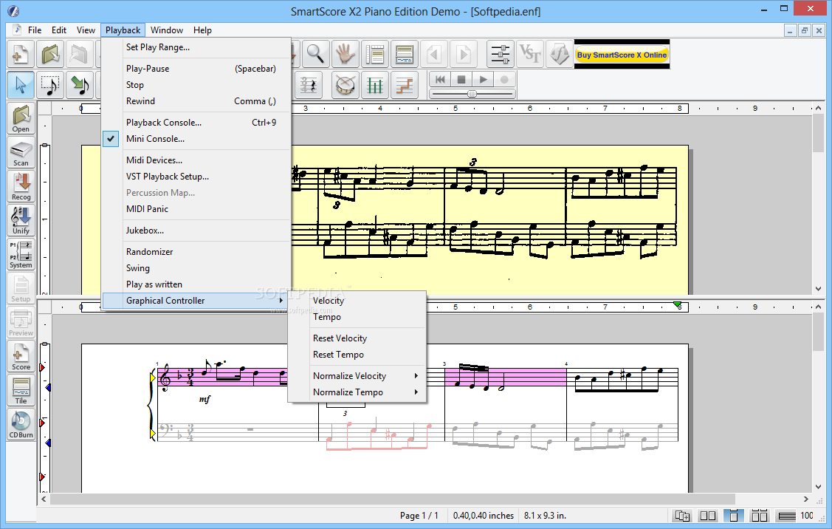832x529 pixels.
Task: Open the View menu
Action: tap(86, 30)
